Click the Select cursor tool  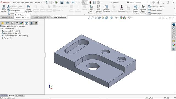(84, 2)
